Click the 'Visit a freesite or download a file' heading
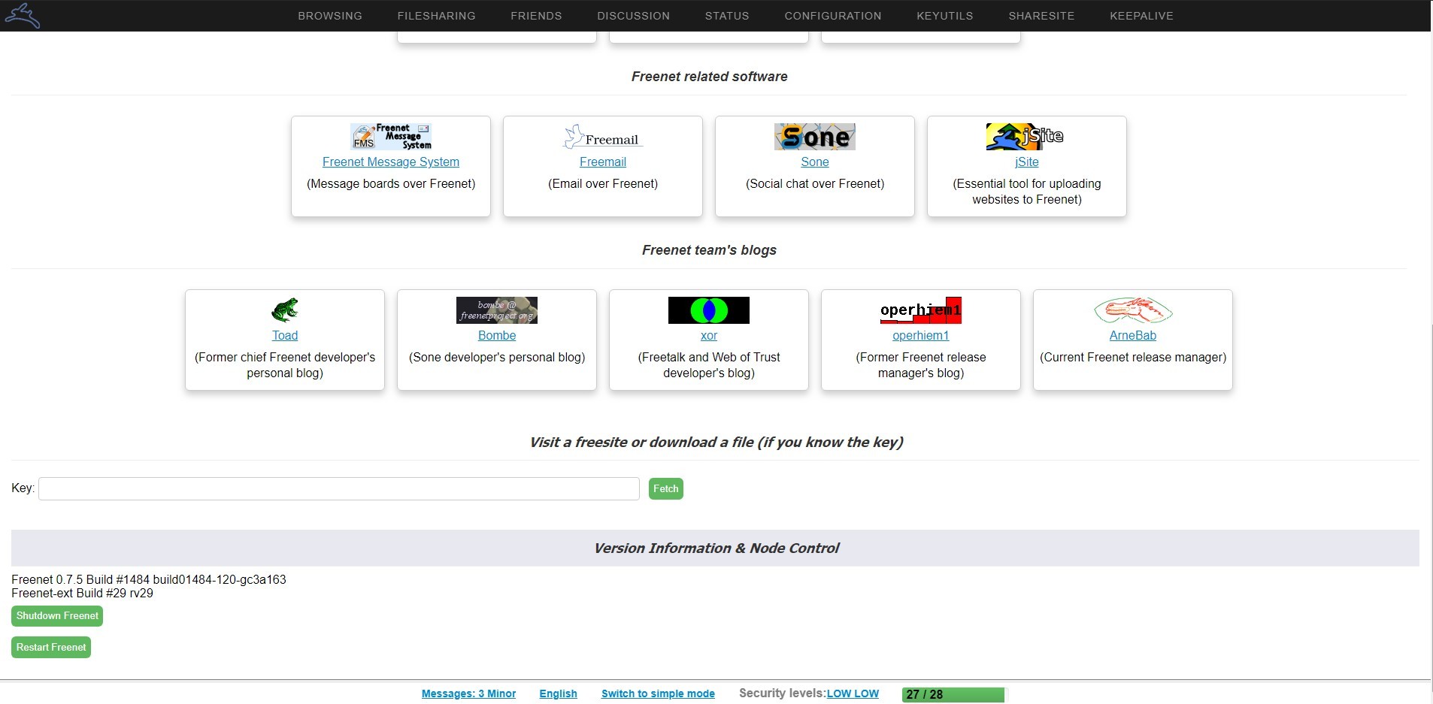1433x704 pixels. click(716, 442)
